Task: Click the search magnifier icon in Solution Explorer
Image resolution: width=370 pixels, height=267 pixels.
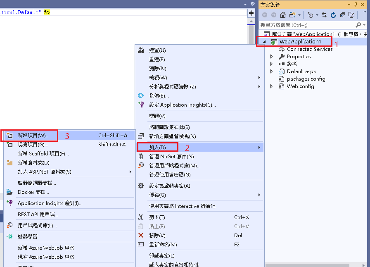Action: tap(358, 25)
